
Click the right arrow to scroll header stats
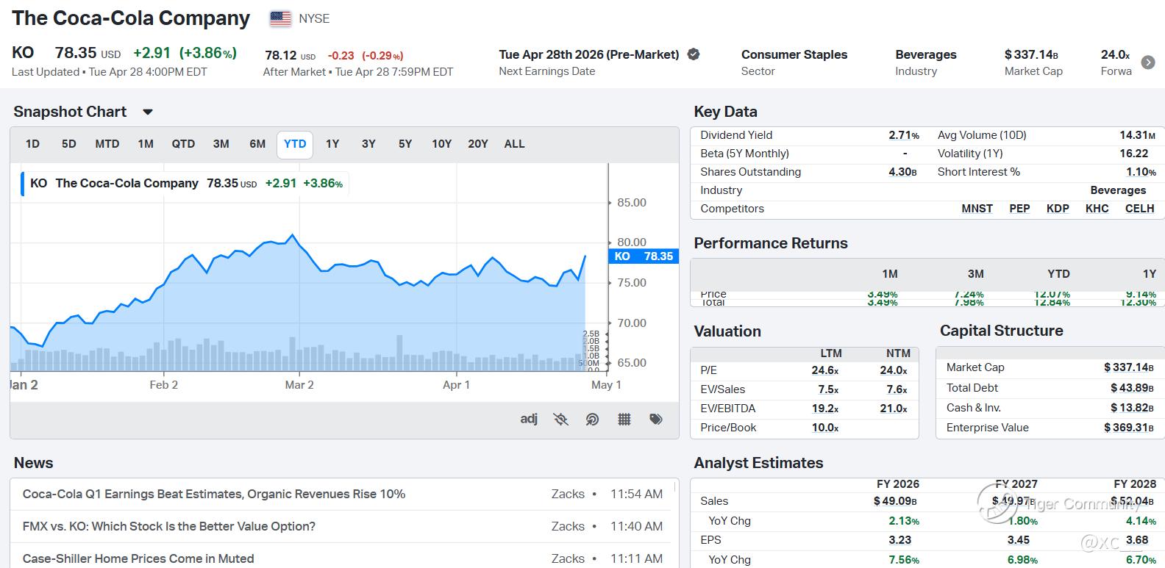click(x=1147, y=62)
